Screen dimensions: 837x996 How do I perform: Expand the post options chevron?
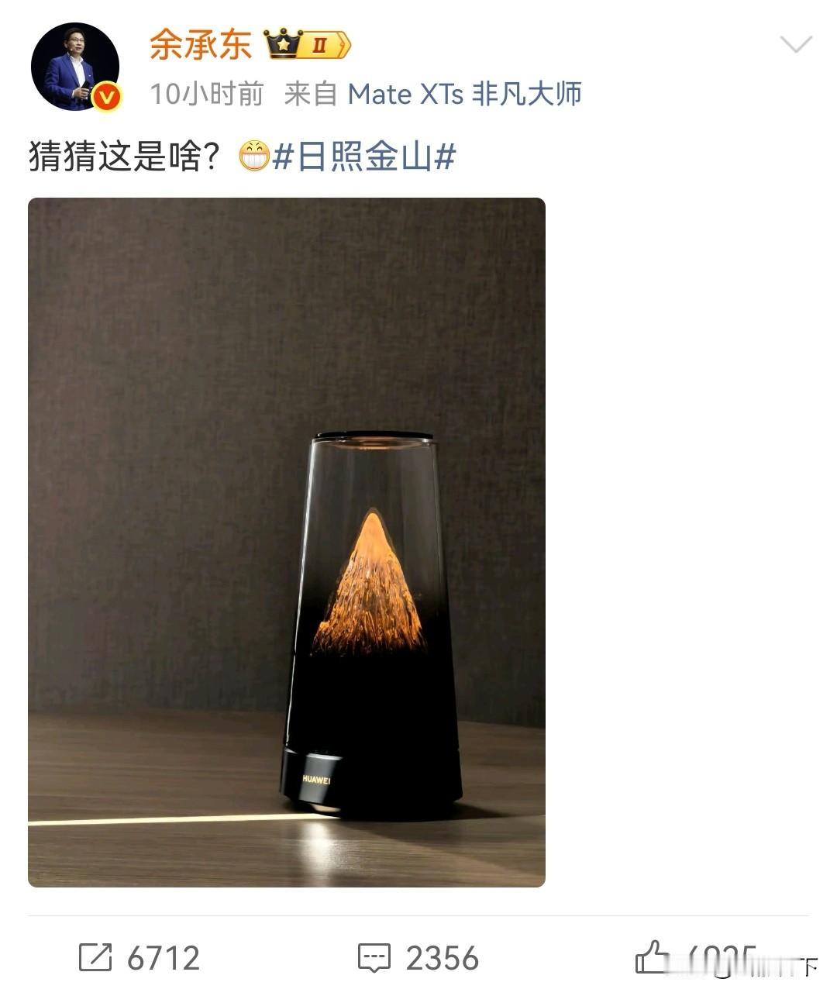796,45
